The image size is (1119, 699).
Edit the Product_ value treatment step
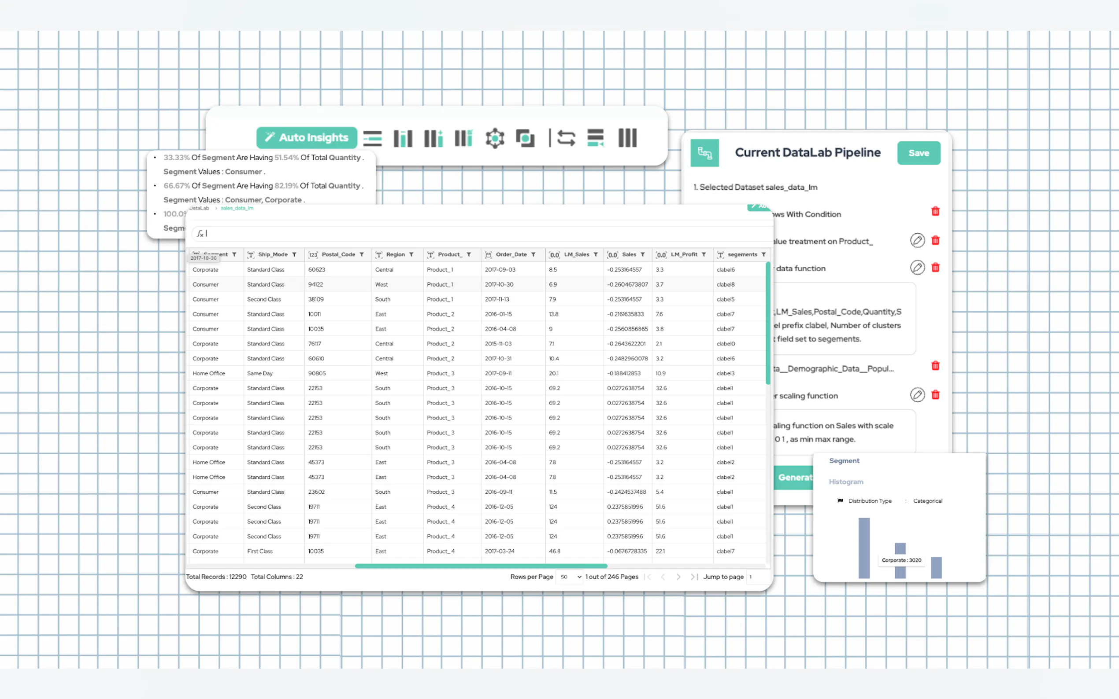coord(917,240)
